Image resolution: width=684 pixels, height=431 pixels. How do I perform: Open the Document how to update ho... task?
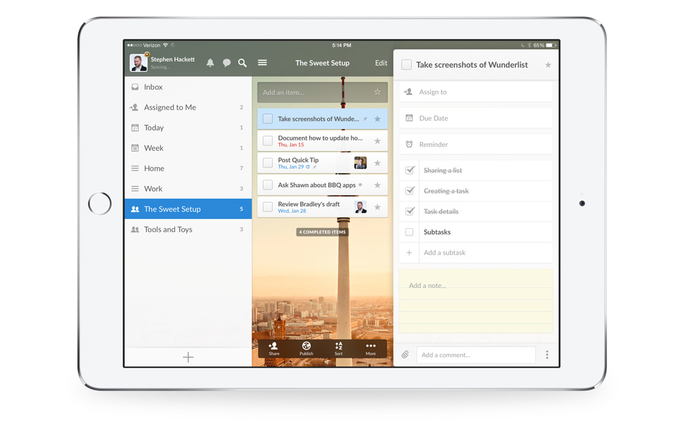point(322,141)
